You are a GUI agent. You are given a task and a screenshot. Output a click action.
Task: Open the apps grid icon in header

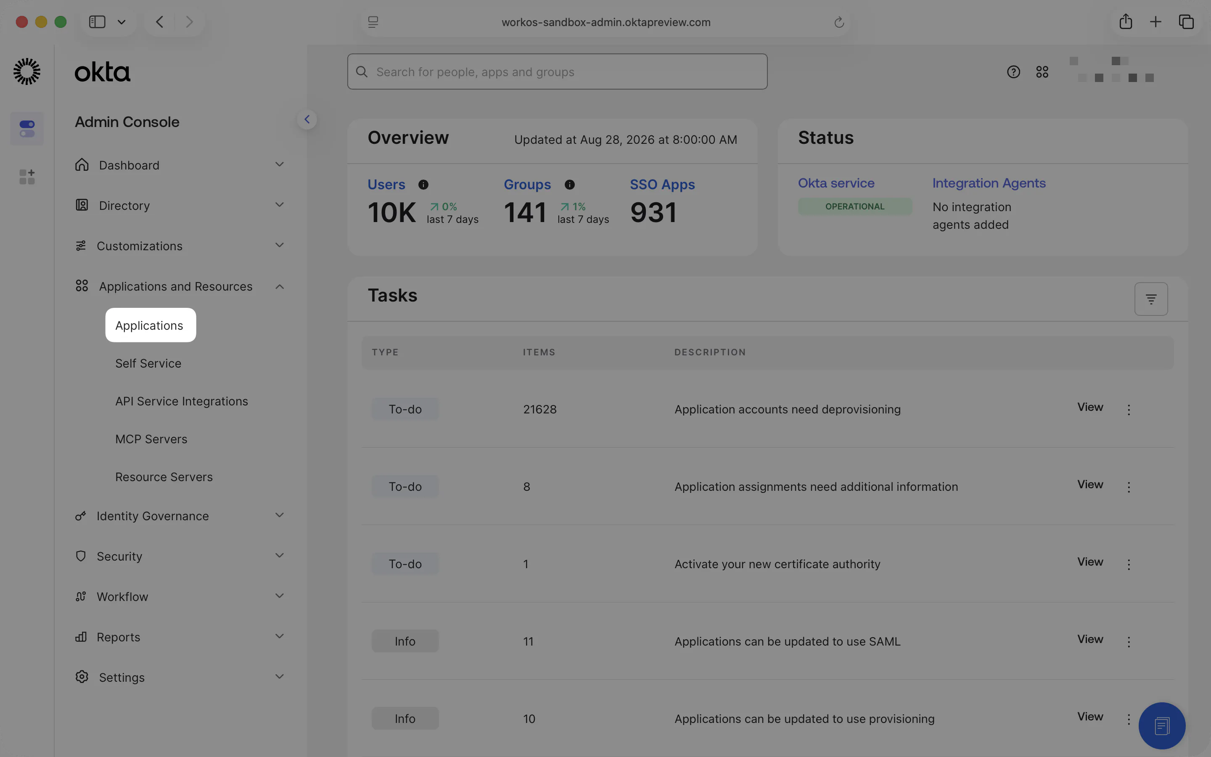[x=1042, y=72]
